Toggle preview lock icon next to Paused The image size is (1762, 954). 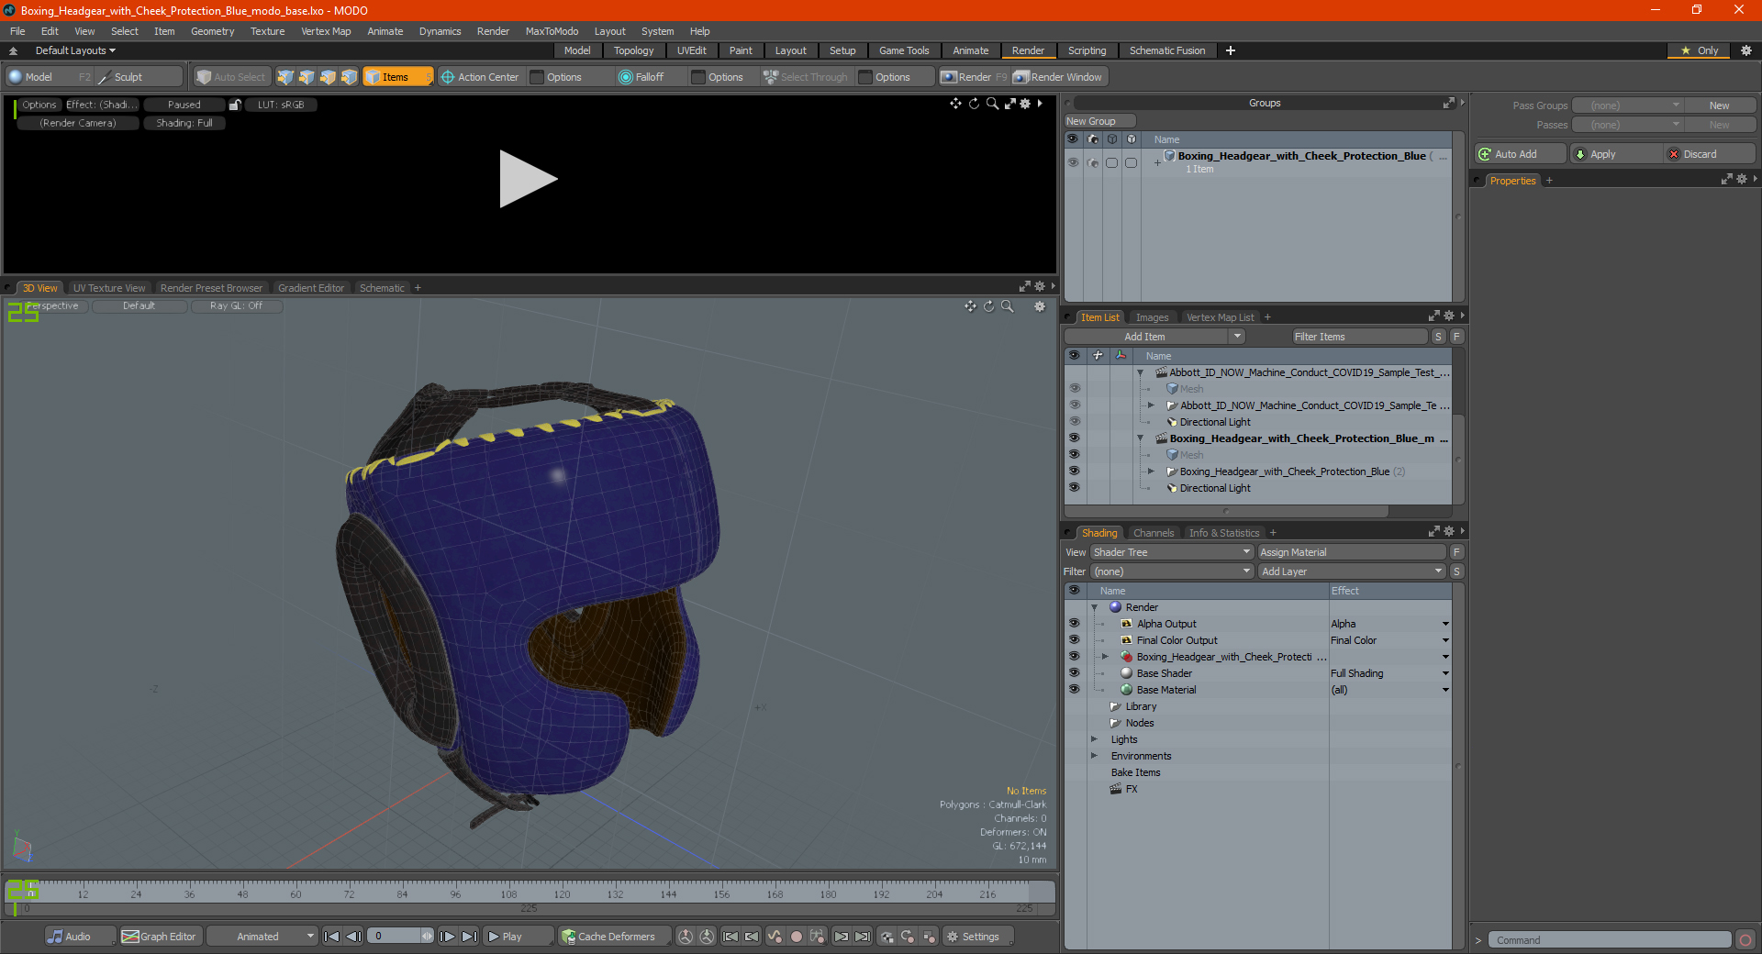coord(235,105)
